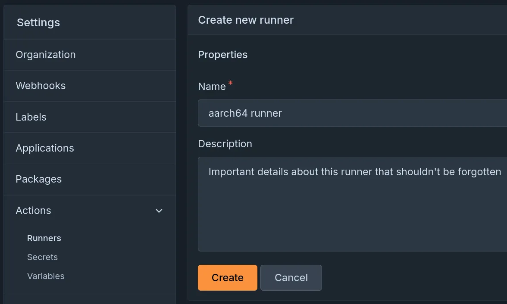Click the Create button
Image resolution: width=507 pixels, height=304 pixels.
coord(227,277)
